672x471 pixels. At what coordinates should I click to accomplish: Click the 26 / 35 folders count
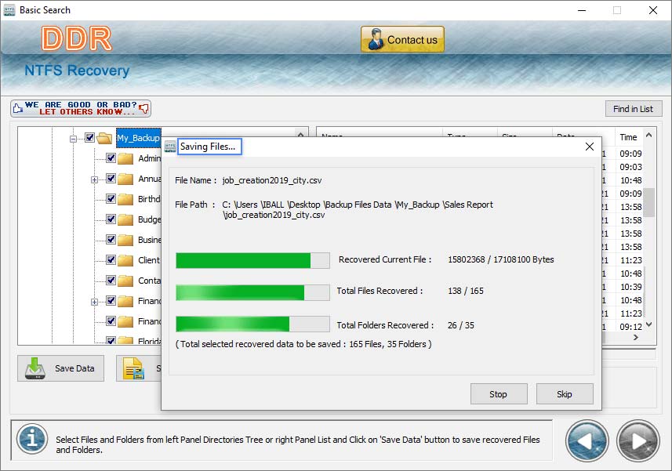tap(461, 325)
